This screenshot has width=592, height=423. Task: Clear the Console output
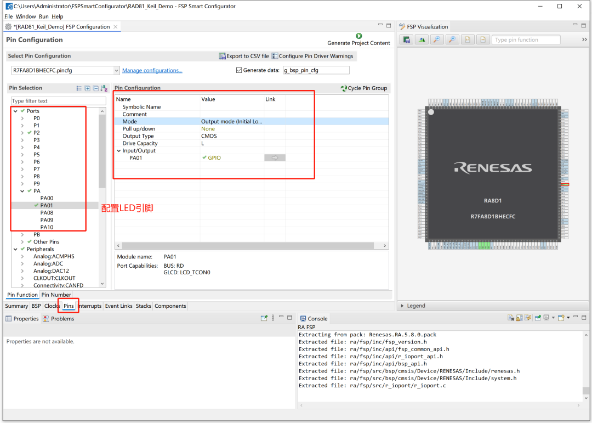pos(511,318)
